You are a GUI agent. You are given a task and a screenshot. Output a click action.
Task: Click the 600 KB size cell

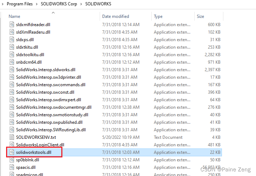click(x=214, y=24)
